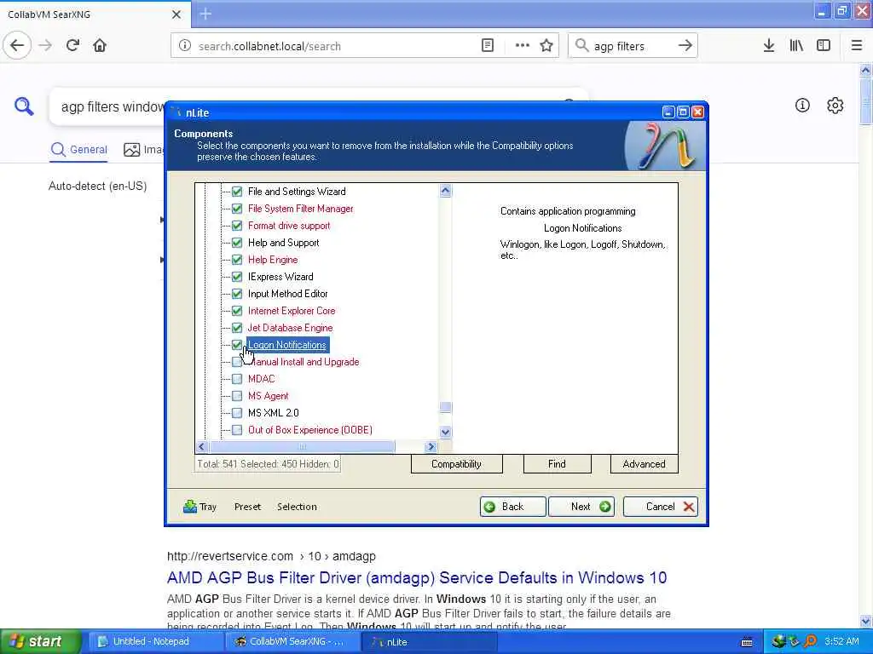Uncheck Help and Support component
Viewport: 873px width, 654px height.
click(237, 243)
